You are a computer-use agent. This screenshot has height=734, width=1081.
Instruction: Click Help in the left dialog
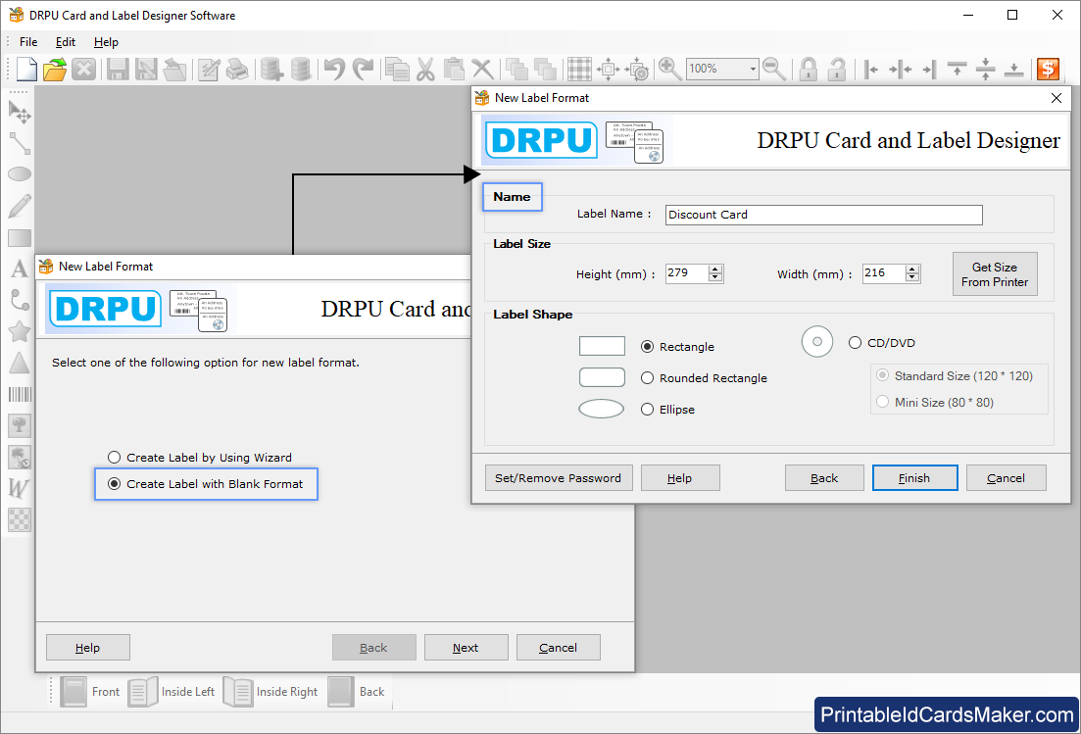[87, 647]
